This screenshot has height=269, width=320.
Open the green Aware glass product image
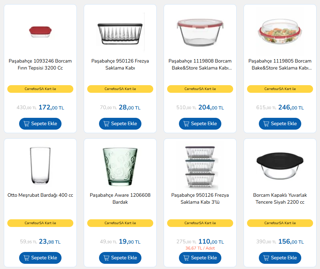coord(120,166)
